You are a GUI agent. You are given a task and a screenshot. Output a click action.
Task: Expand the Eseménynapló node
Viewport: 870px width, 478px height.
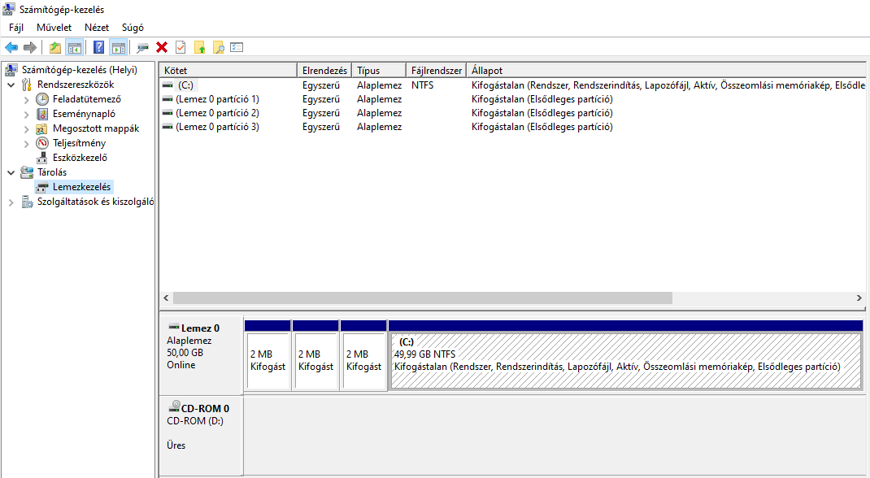[26, 115]
